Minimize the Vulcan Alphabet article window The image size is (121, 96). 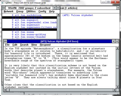114,41
